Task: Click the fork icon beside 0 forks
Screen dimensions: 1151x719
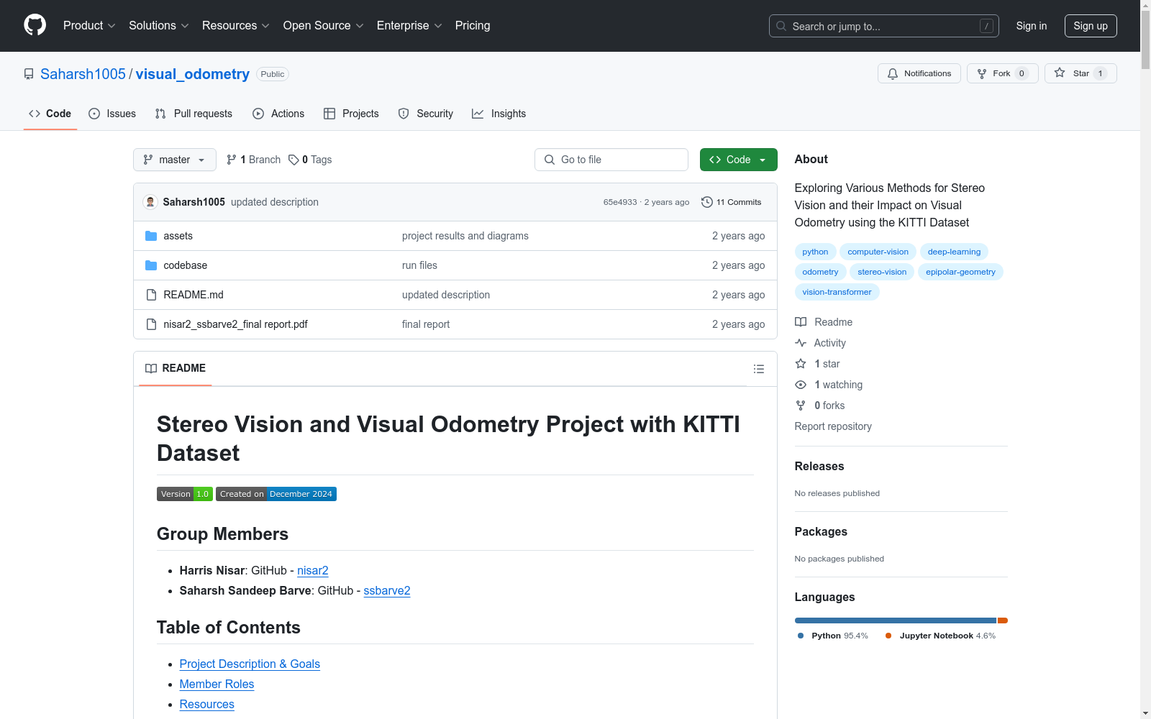Action: 801,406
